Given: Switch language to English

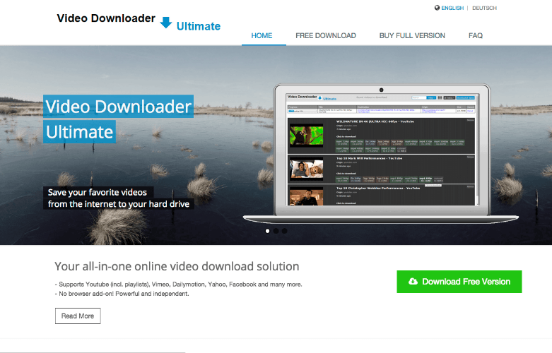Looking at the screenshot, I should coord(452,8).
